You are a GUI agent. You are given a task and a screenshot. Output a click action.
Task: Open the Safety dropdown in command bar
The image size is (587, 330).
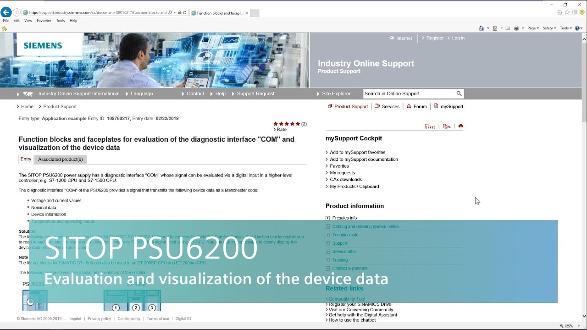coord(549,28)
